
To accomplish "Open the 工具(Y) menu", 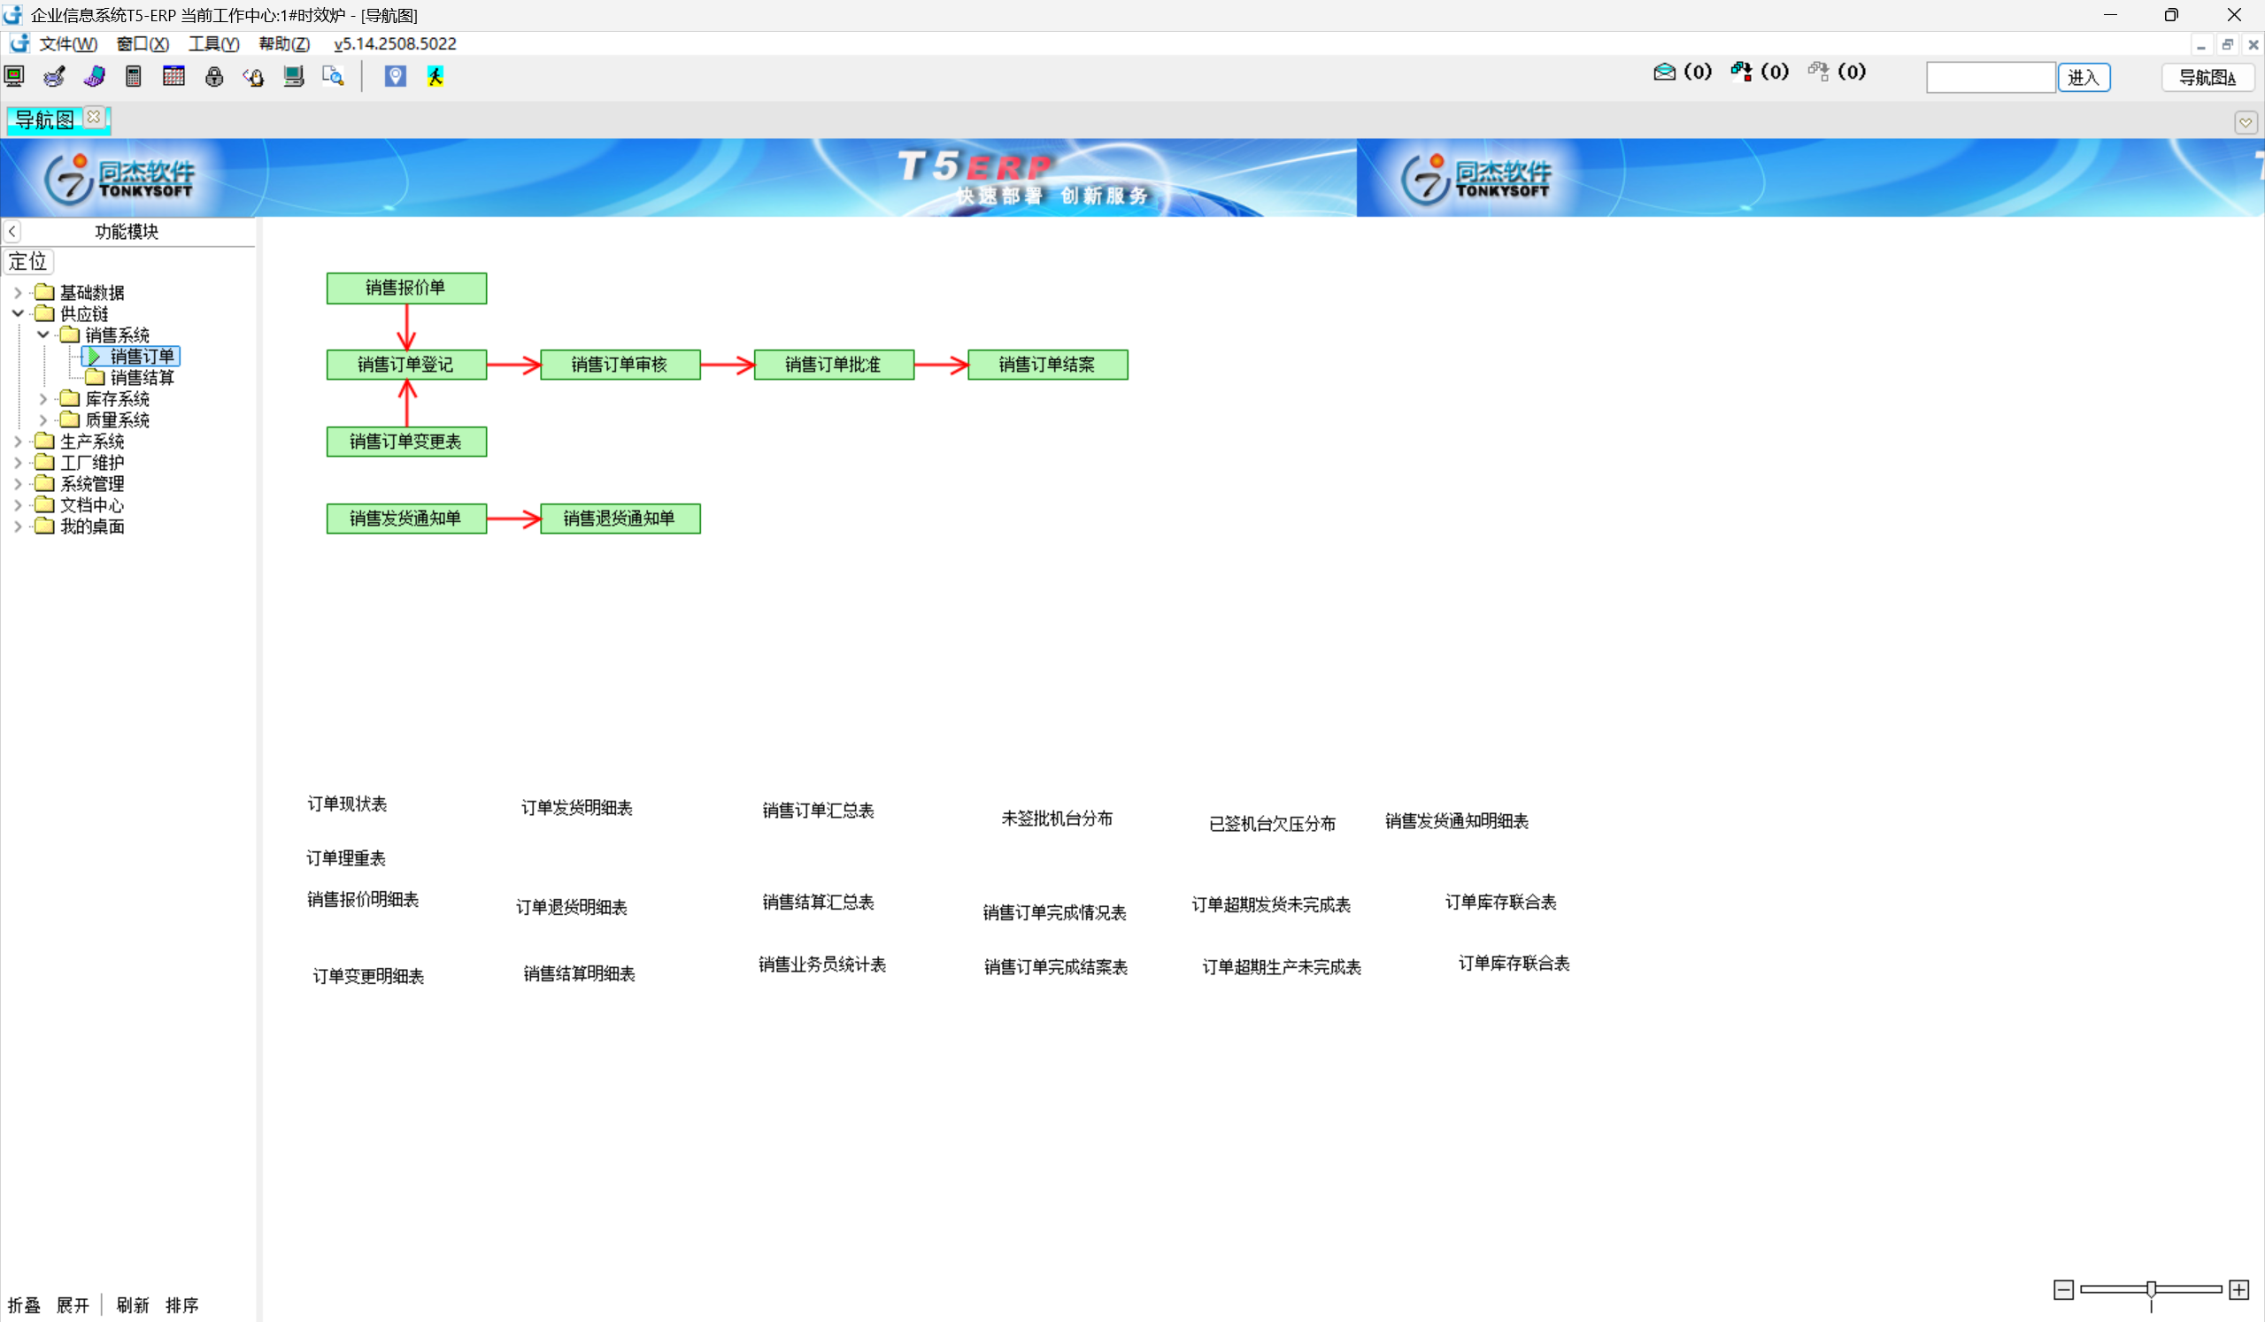I will [x=214, y=44].
